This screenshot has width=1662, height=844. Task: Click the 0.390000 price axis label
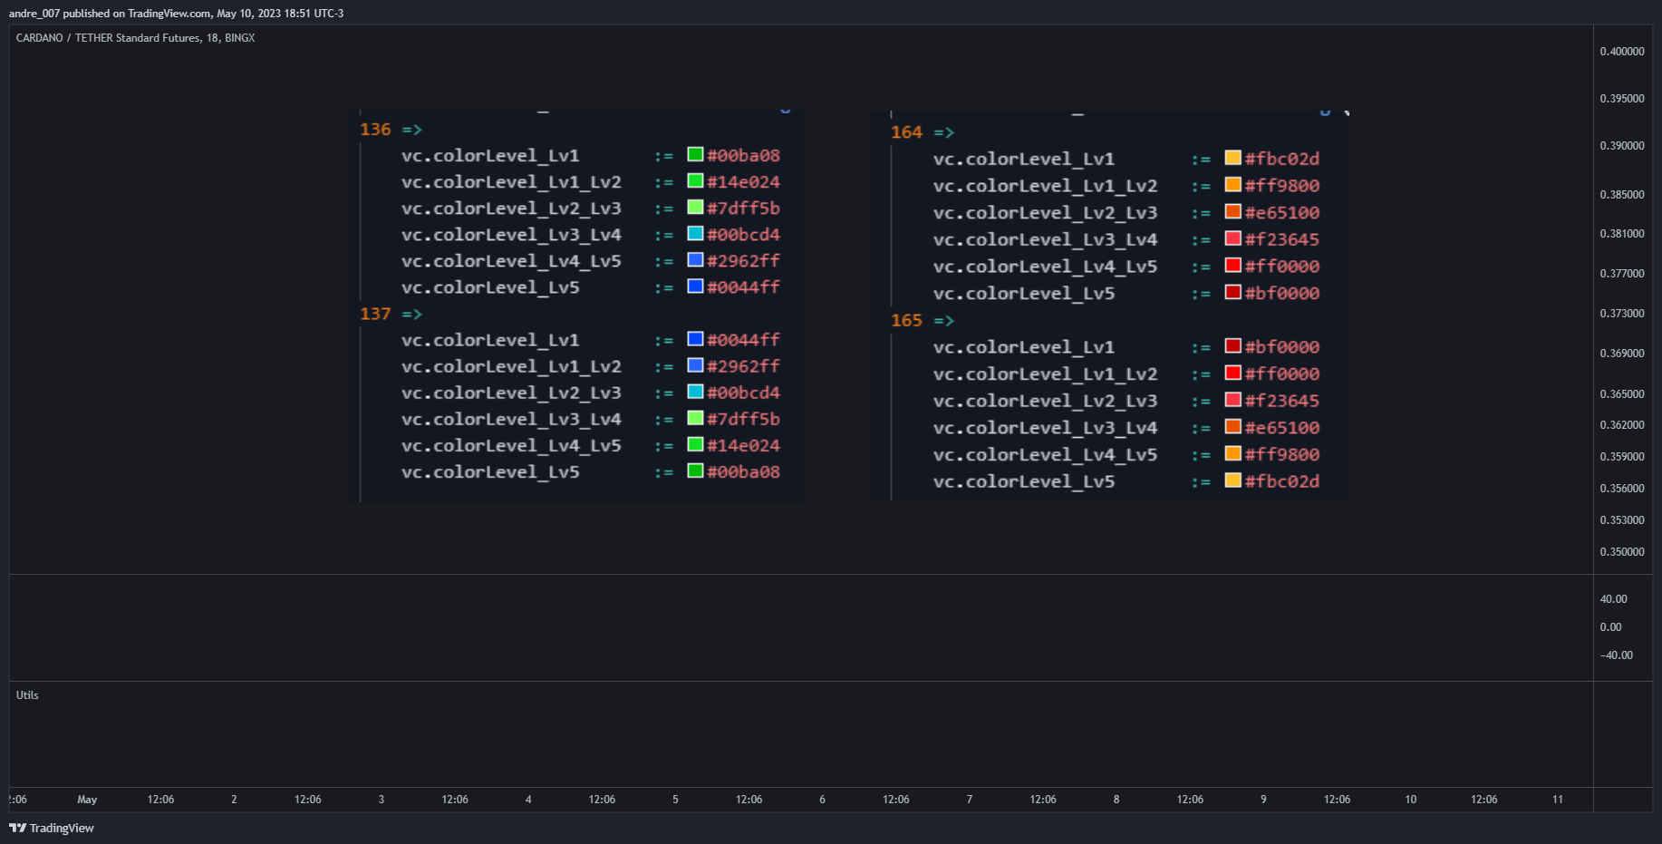coord(1622,146)
